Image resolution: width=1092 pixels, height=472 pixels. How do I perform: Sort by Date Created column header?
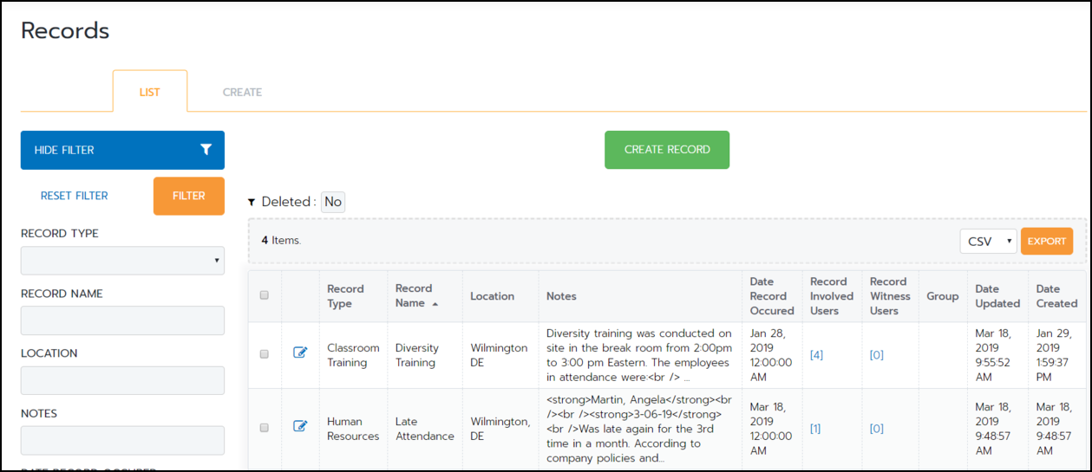tap(1056, 296)
